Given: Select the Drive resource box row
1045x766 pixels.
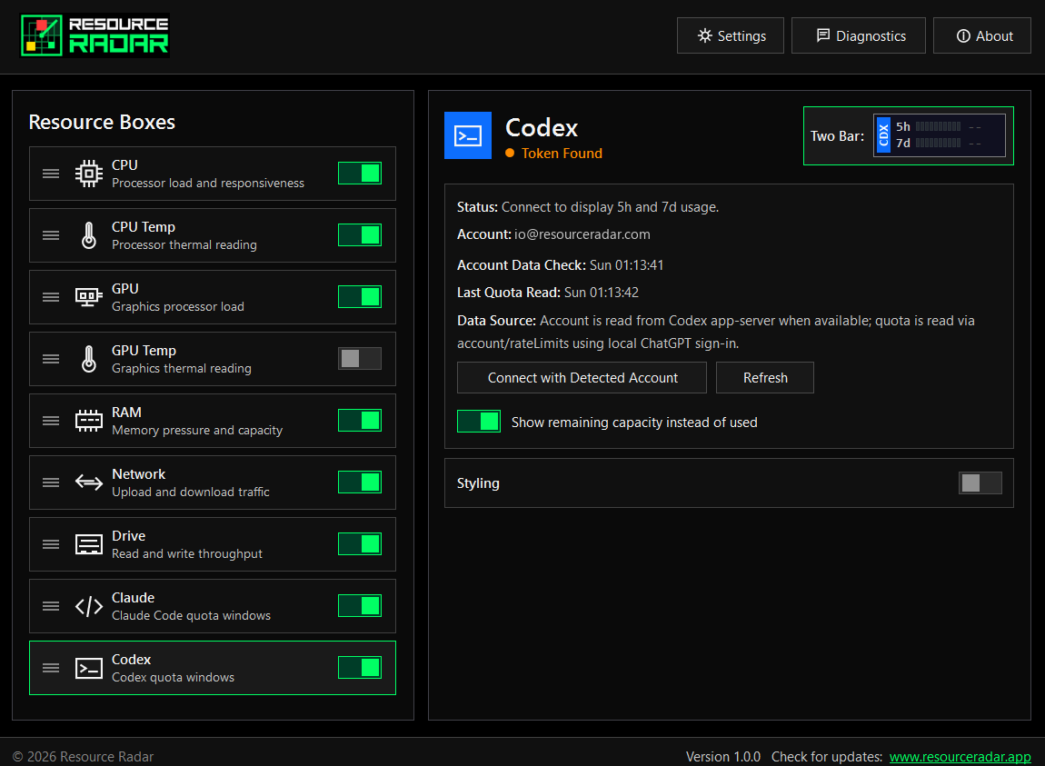Looking at the screenshot, I should click(213, 544).
